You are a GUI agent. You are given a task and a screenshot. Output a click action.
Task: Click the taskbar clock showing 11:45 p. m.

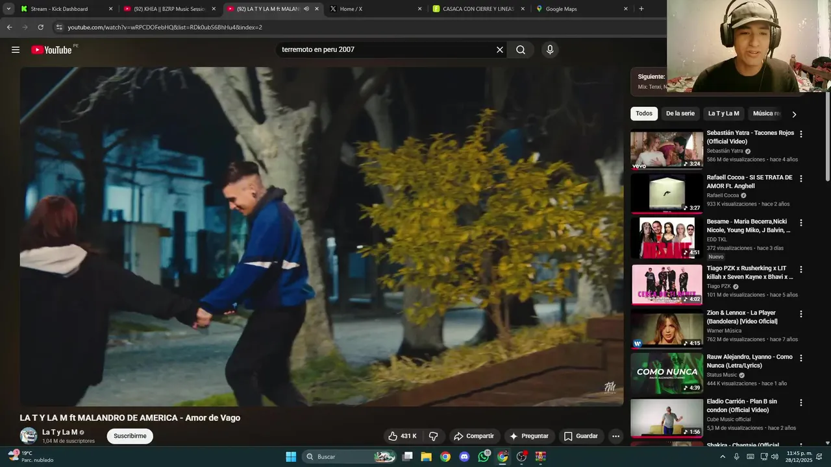tap(799, 457)
